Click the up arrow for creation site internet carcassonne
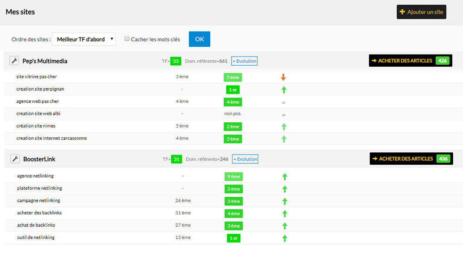Image resolution: width=463 pixels, height=262 pixels. (x=284, y=139)
